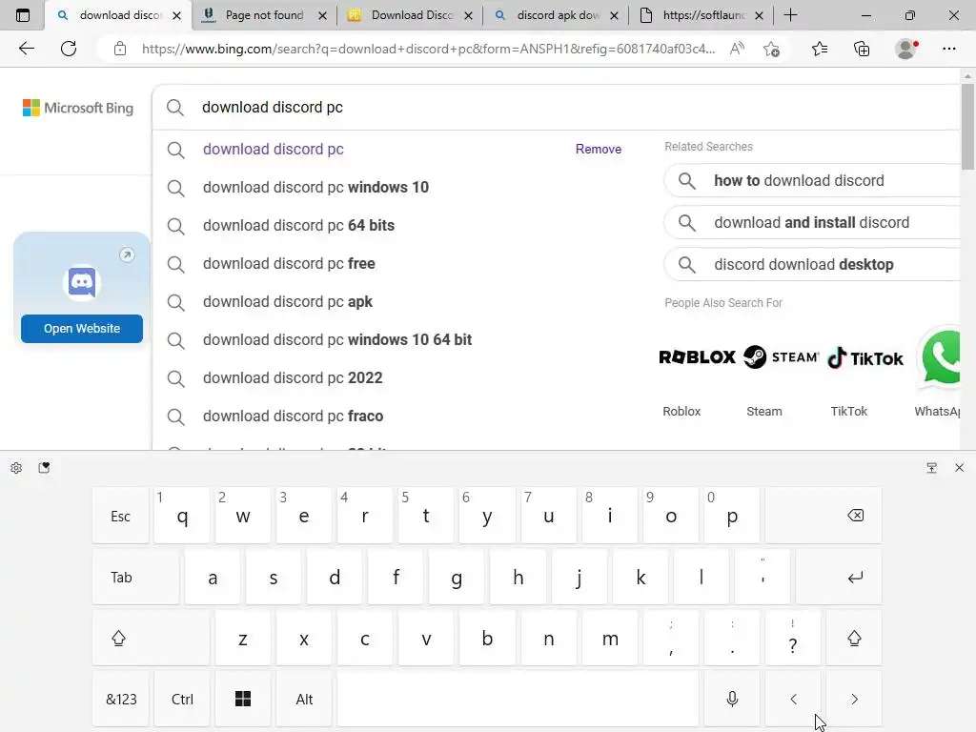Open the Collections icon
The image size is (976, 732).
coord(862,49)
